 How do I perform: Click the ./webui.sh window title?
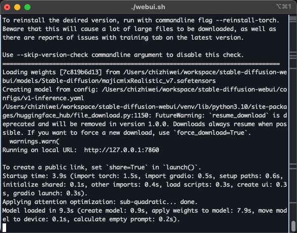148,7
